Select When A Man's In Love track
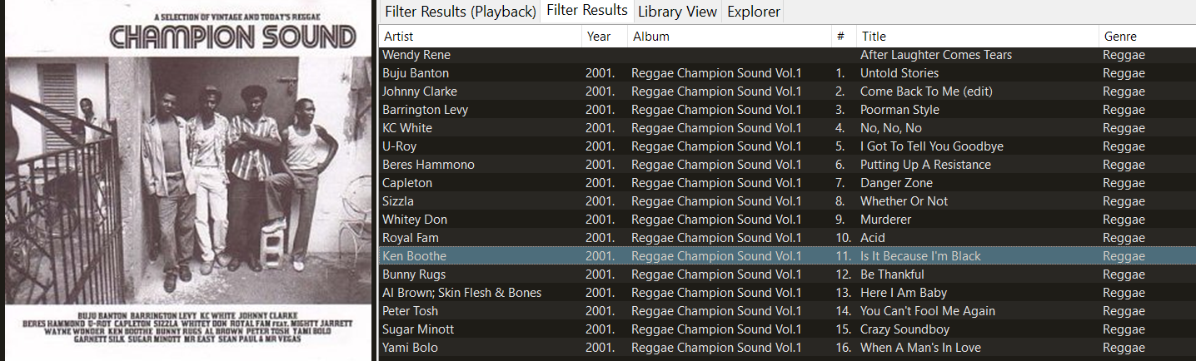 pos(920,348)
